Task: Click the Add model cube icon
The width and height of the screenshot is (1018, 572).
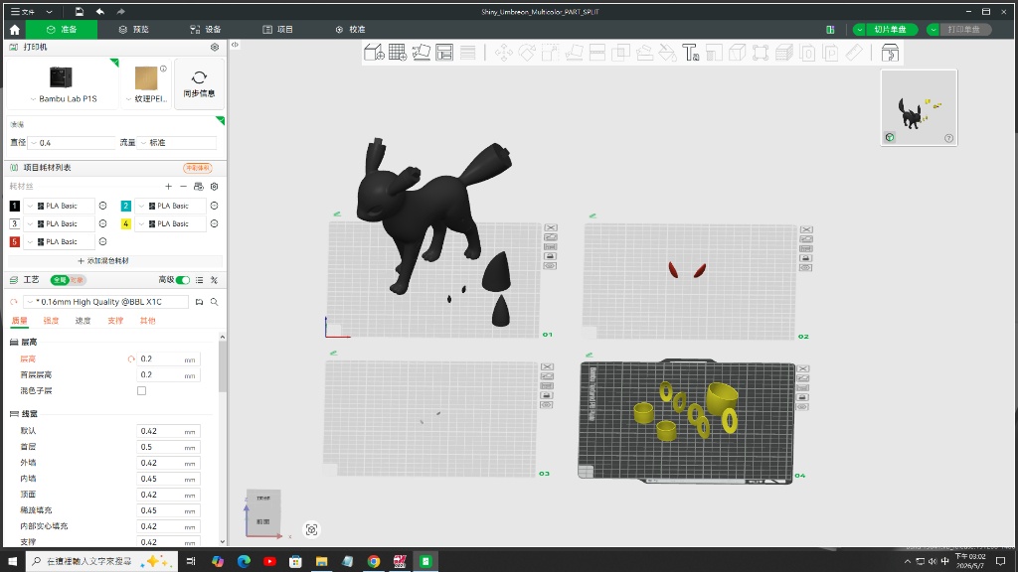Action: 374,53
